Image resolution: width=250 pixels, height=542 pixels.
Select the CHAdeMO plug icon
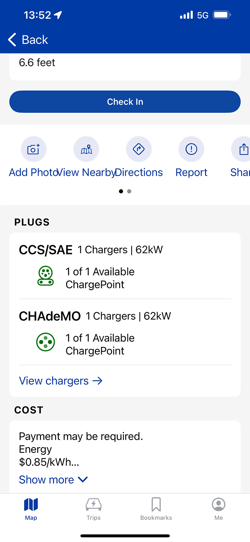[x=45, y=342]
